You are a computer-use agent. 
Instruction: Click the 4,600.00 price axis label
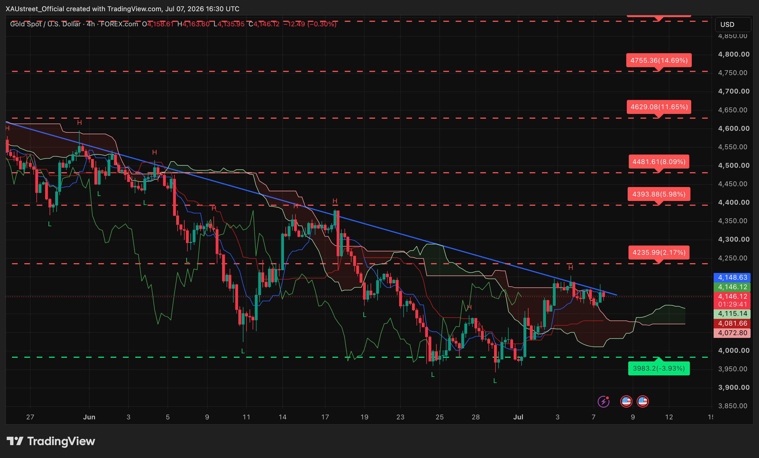(734, 128)
